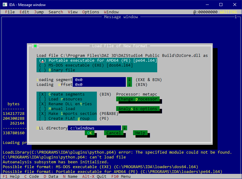This screenshot has width=242, height=179.
Task: Select the Binary file format option
Action: coord(42,70)
